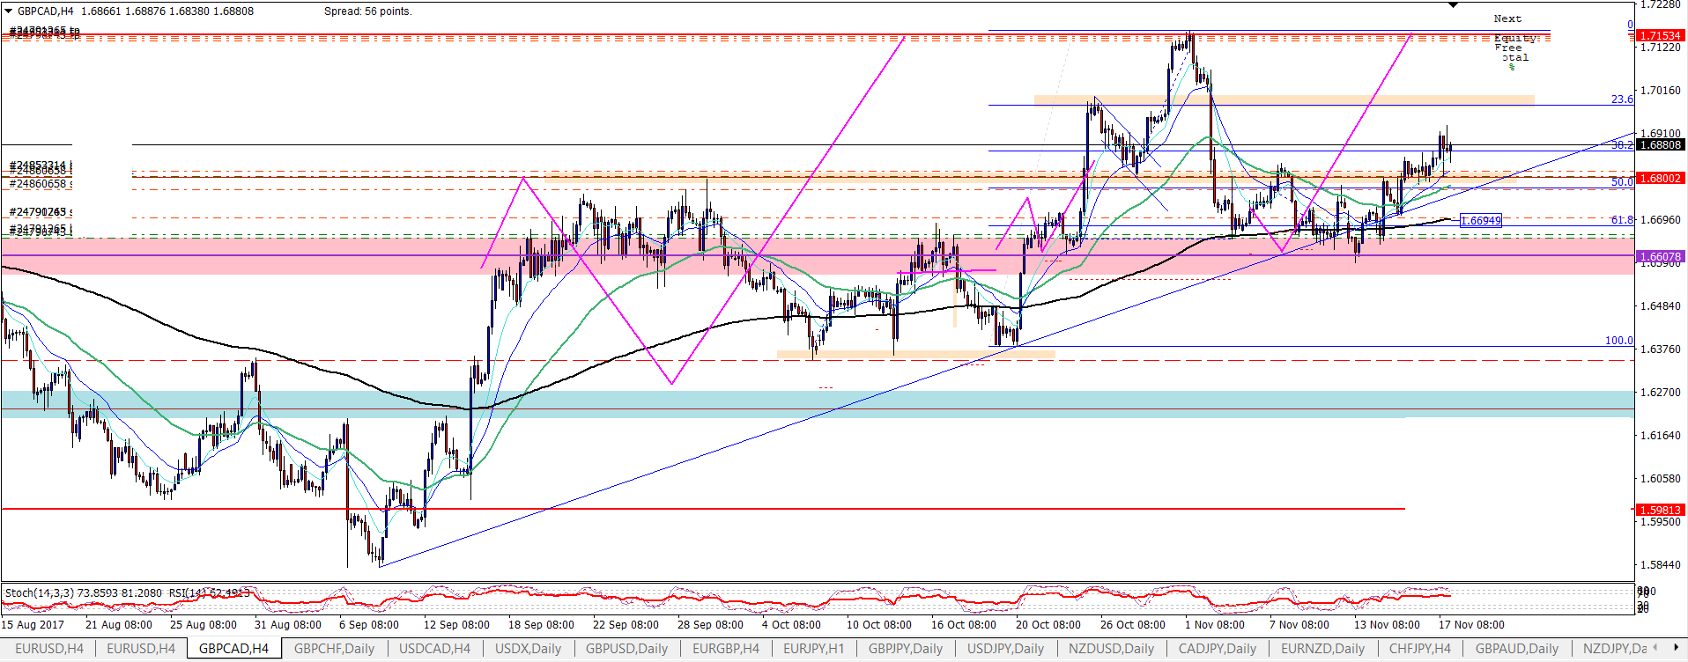Switch to the USDX,Daily chart tab
This screenshot has width=1688, height=662.
tap(528, 649)
